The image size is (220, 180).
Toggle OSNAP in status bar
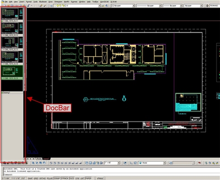point(57,178)
